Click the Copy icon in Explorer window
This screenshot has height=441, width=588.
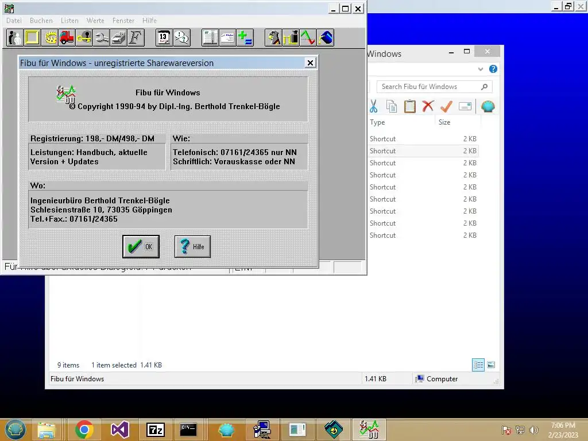pyautogui.click(x=392, y=106)
